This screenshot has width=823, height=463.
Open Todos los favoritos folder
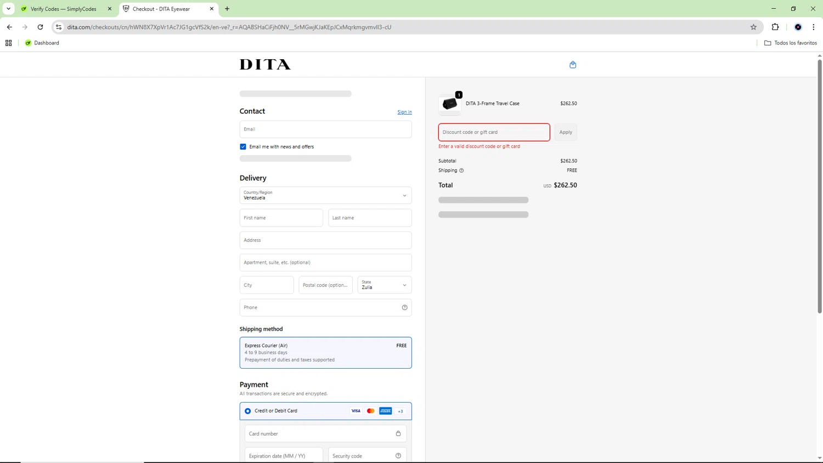[x=791, y=43]
